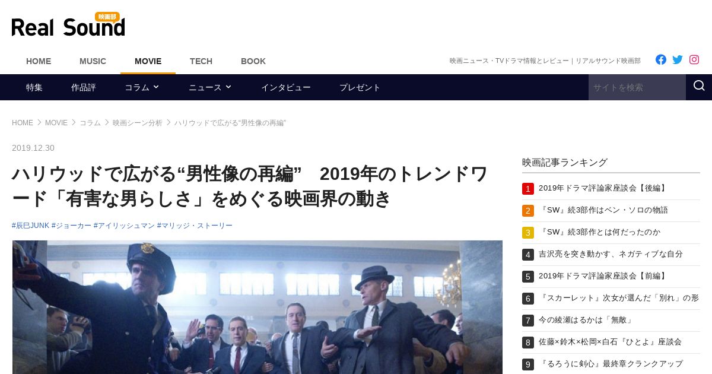Focus the サイトを検索 search field
Viewport: 712px width, 374px height.
coord(637,87)
